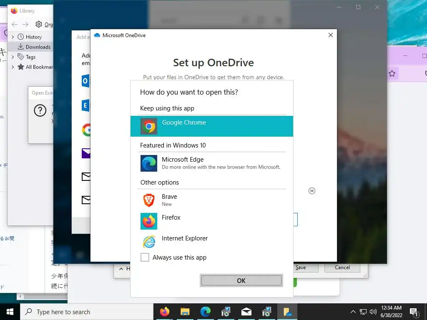Open the network icon in system tray
The height and width of the screenshot is (320, 427).
(x=363, y=312)
